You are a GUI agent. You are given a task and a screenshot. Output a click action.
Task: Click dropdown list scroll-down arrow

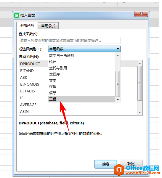coord(118,100)
